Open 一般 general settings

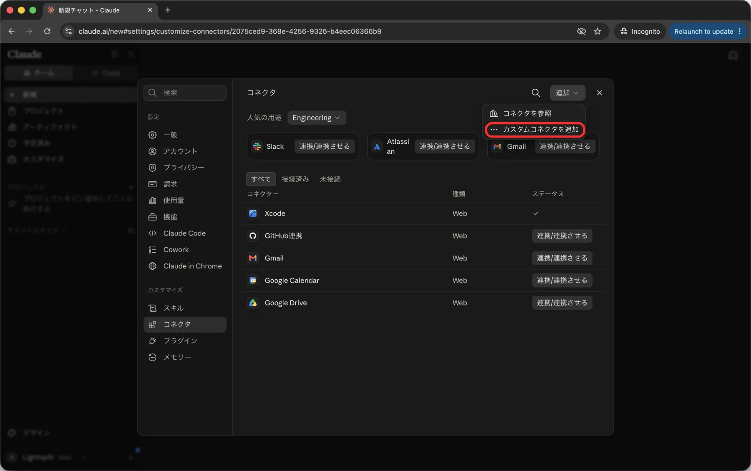185,135
